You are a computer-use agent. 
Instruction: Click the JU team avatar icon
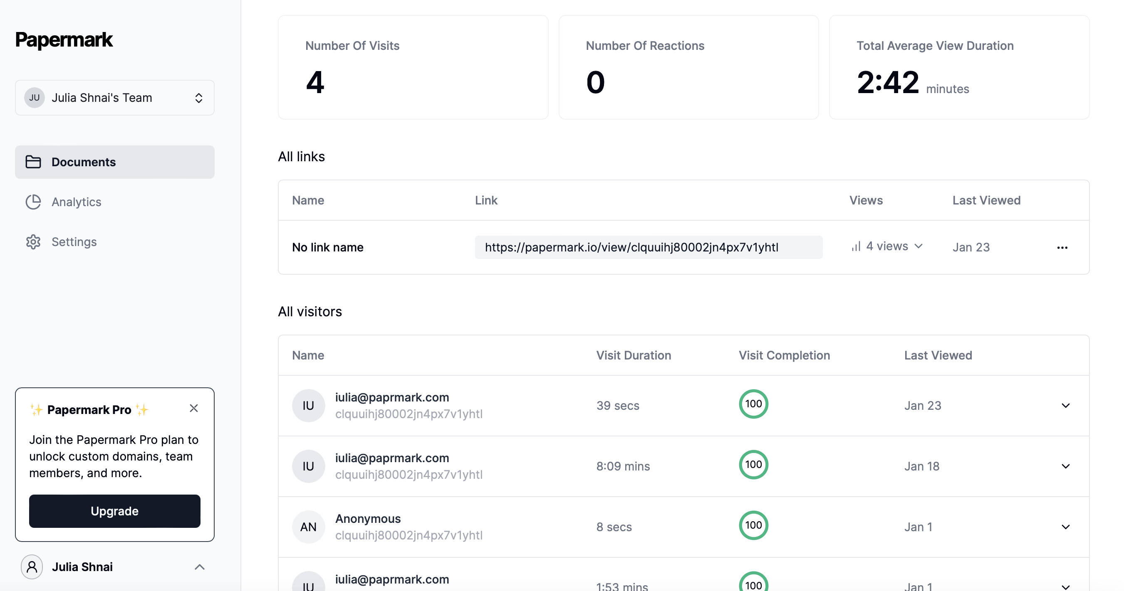(35, 98)
